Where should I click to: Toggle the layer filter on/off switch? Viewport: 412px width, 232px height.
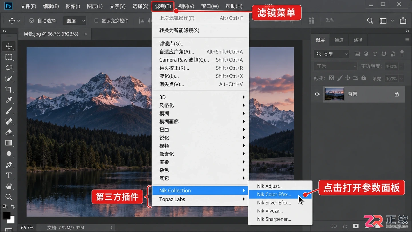pos(402,53)
